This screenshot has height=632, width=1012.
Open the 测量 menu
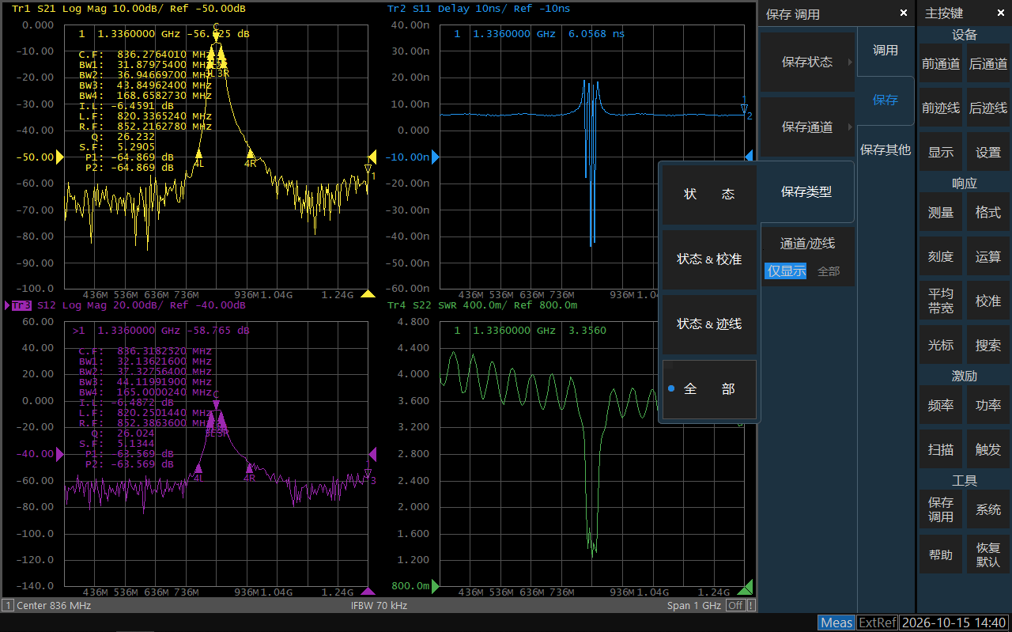[x=941, y=213]
